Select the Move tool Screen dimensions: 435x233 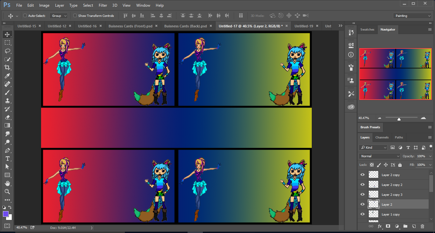[7, 34]
